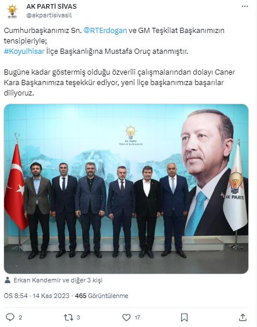Bookmark the tweet with the bookmark icon
The image size is (257, 327).
pyautogui.click(x=184, y=317)
